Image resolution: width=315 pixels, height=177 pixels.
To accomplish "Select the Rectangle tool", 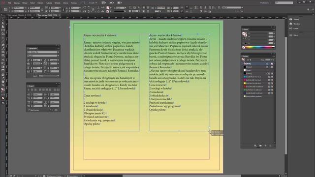I will point(3,56).
